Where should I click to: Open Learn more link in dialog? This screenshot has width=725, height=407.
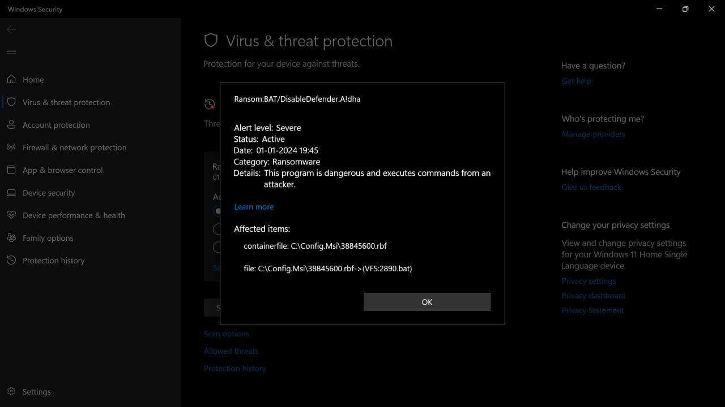254,207
